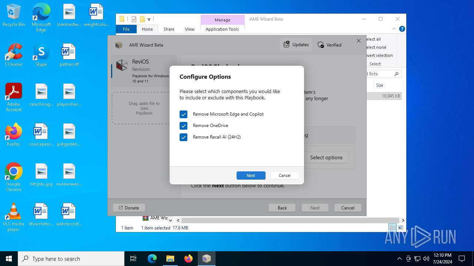Viewport: 474px width, 266px height.
Task: Open the notification center icon
Action: (462, 259)
